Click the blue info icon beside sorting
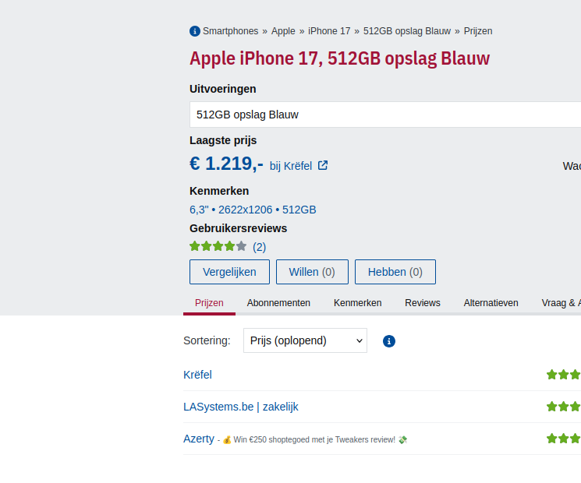 (389, 341)
